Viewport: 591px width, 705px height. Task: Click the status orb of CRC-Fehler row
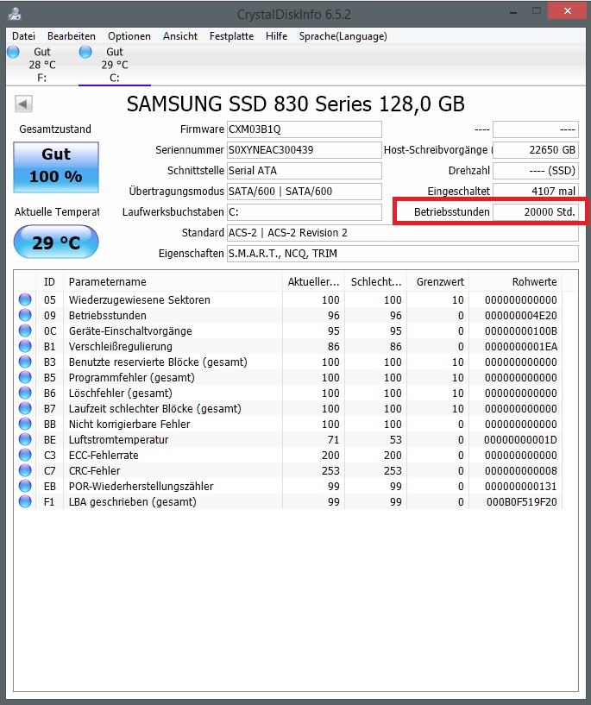pos(25,470)
